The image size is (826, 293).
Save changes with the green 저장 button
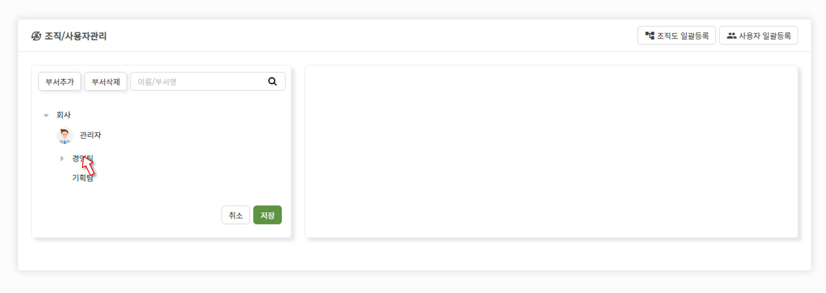click(x=267, y=215)
